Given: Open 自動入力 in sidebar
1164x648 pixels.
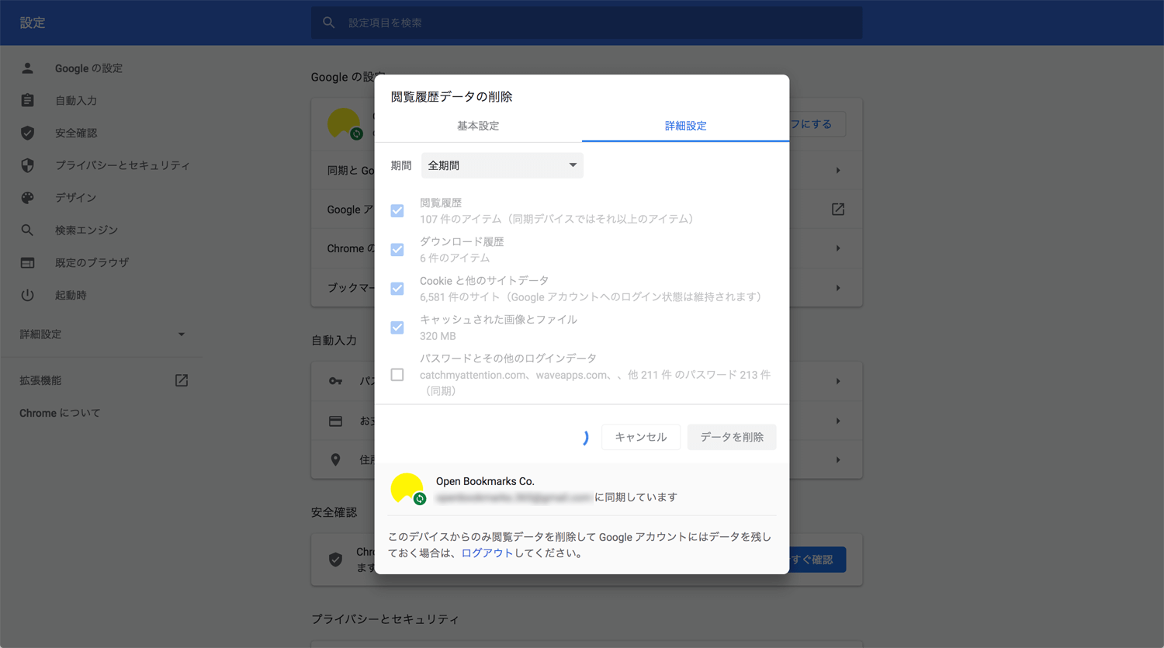Looking at the screenshot, I should tap(76, 101).
